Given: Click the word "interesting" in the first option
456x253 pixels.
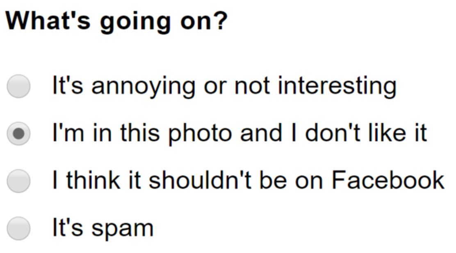Looking at the screenshot, I should click(x=337, y=86).
